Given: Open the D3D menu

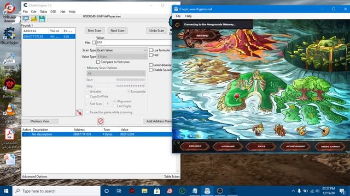Looking at the screenshot, I should point(53,11).
